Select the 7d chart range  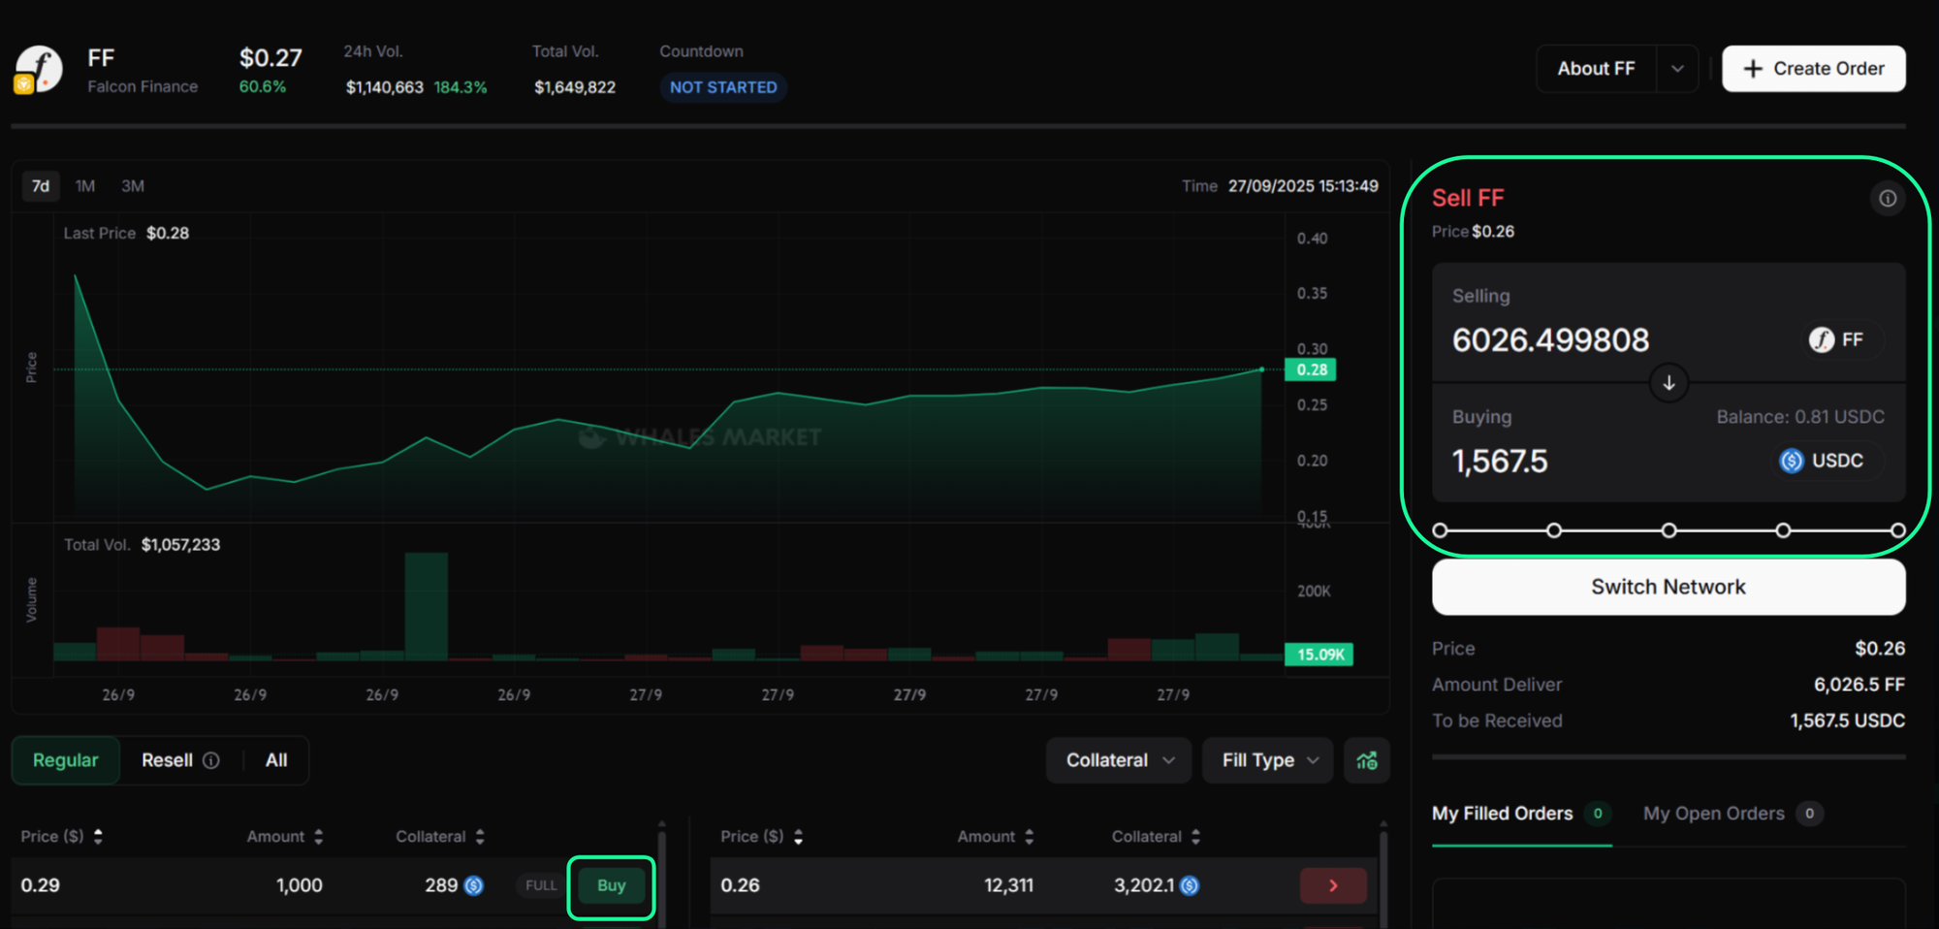coord(41,186)
